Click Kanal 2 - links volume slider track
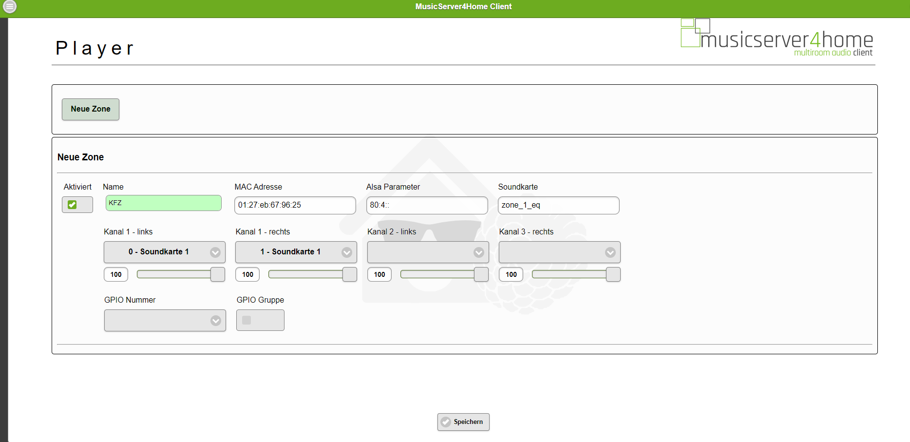This screenshot has width=910, height=442. pos(437,274)
